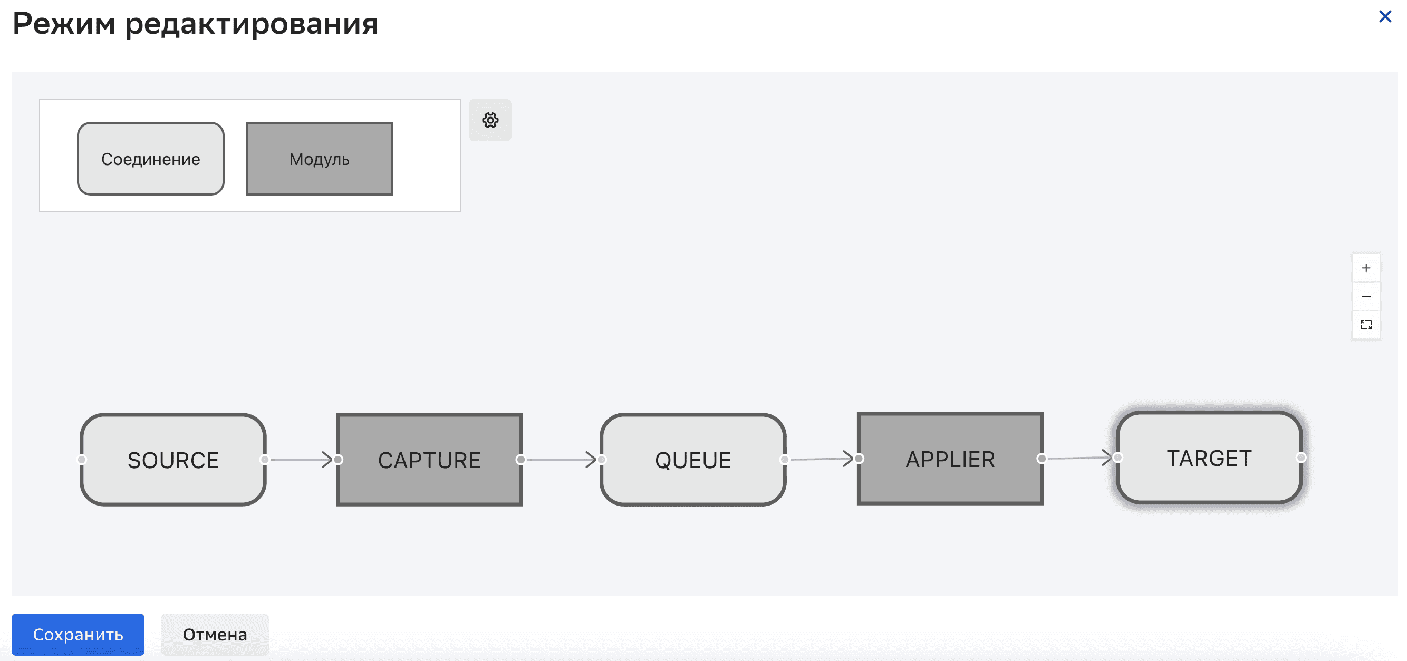Image resolution: width=1407 pixels, height=661 pixels.
Task: Click the arrow between SOURCE and CAPTURE
Action: 301,460
